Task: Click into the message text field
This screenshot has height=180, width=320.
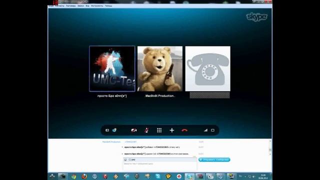Action: pos(160,165)
